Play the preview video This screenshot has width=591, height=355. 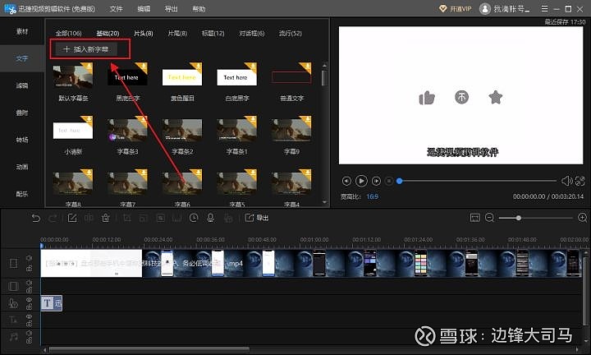tap(361, 181)
